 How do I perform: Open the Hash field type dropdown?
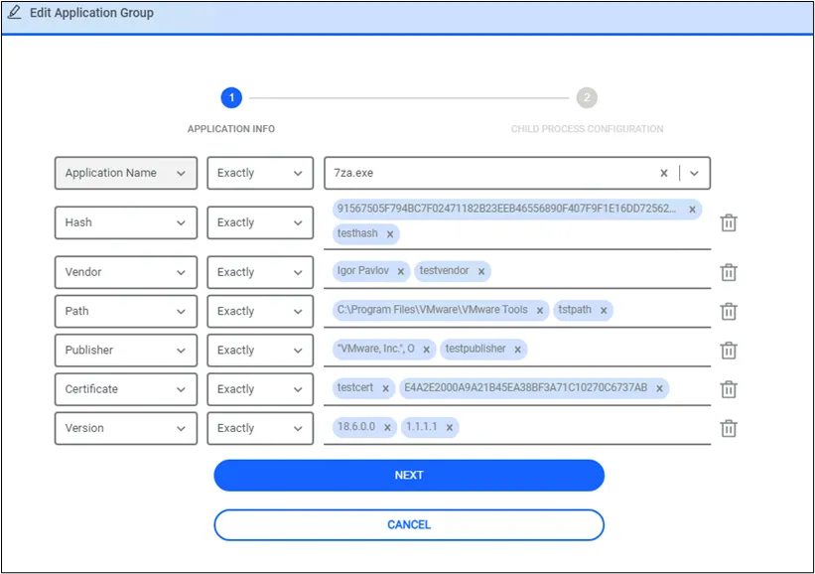point(126,222)
